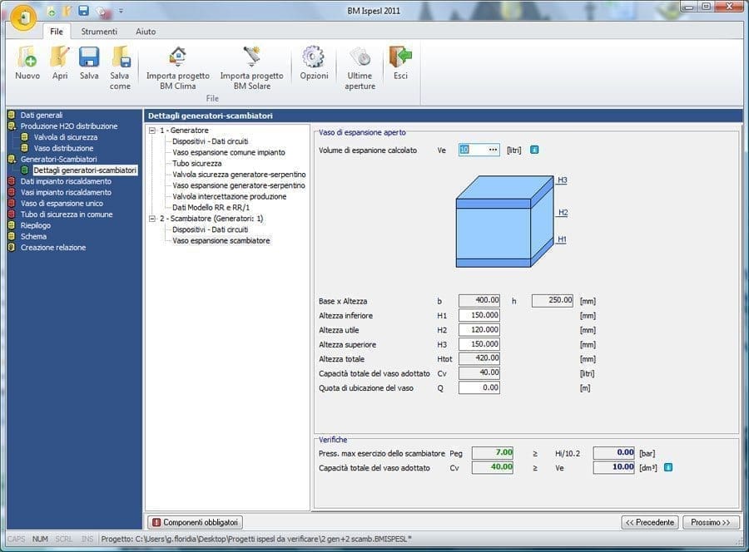
Task: Open the Aiuto ribbon tab
Action: (146, 32)
